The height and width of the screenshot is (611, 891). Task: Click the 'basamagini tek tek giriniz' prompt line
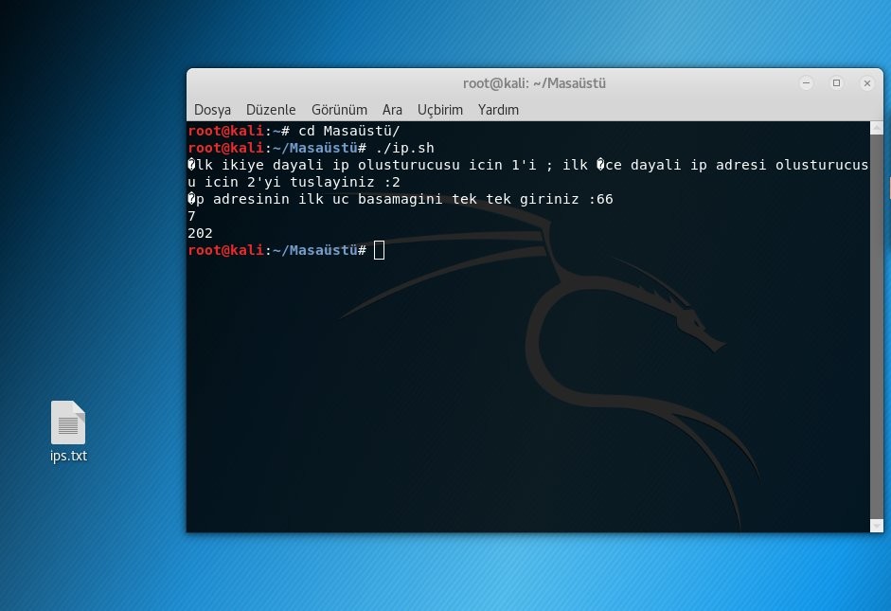click(x=400, y=199)
